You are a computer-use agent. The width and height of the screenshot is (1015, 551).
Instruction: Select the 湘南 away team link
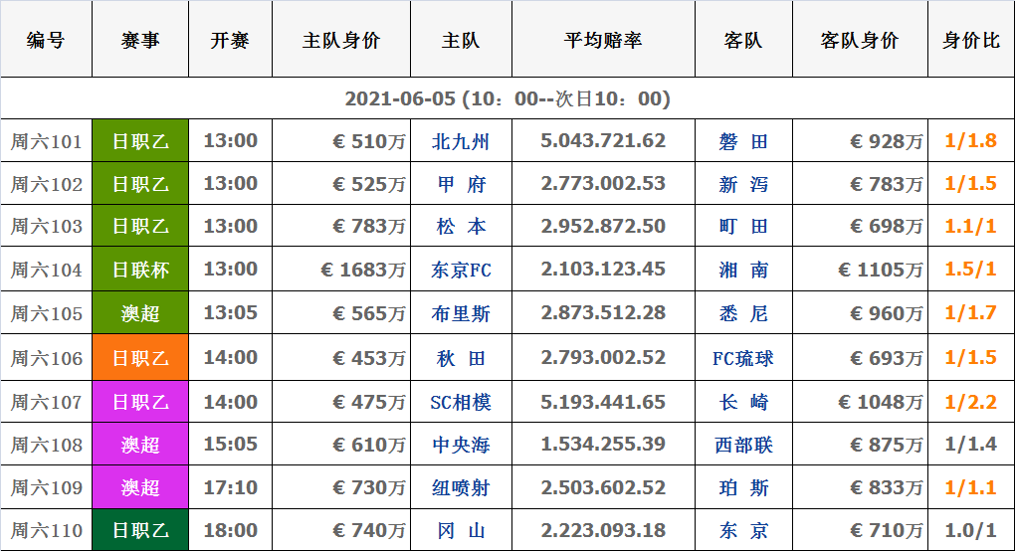click(x=743, y=270)
